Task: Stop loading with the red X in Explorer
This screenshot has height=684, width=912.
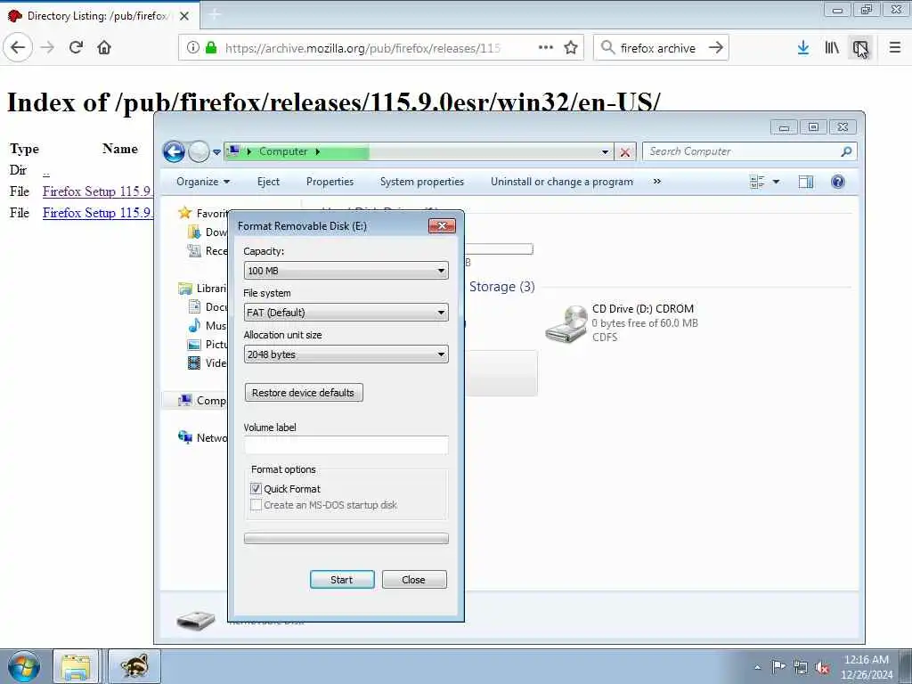Action: (625, 152)
